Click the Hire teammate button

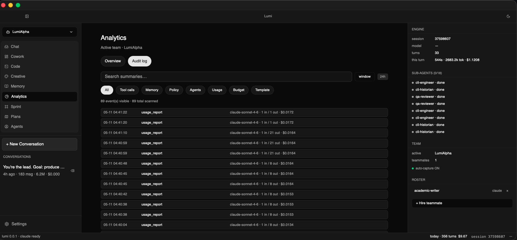462,203
